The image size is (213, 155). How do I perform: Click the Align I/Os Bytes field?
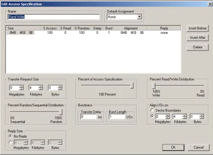[195, 117]
